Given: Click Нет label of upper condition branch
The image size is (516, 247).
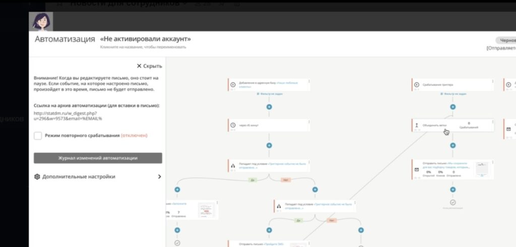Looking at the screenshot, I should pos(285,180).
